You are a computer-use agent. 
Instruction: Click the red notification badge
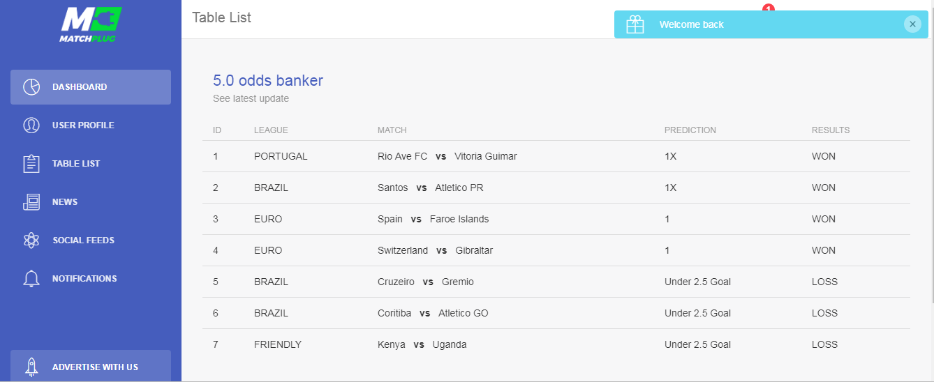[x=769, y=8]
